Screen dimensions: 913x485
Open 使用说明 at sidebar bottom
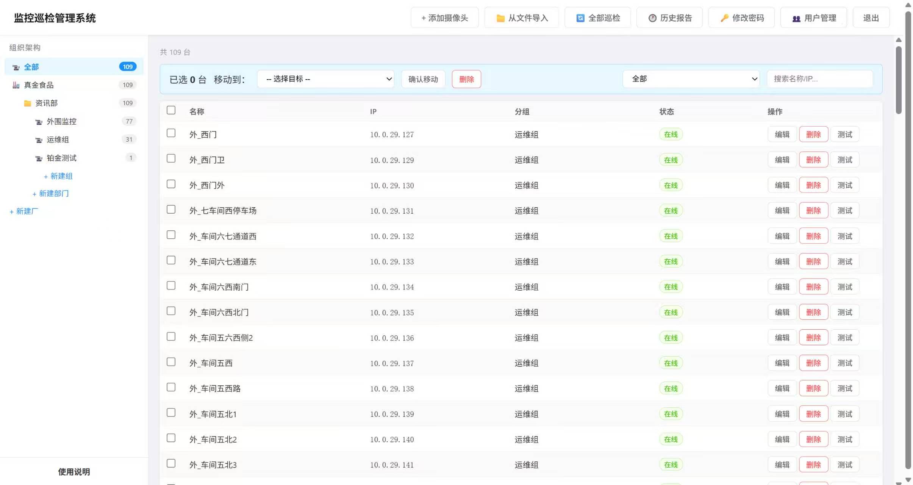(x=74, y=472)
